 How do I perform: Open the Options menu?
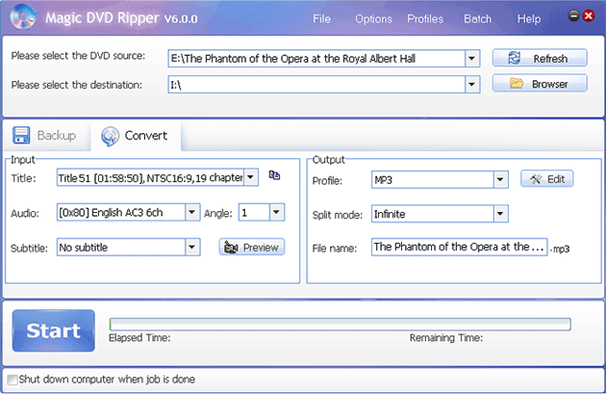point(373,19)
